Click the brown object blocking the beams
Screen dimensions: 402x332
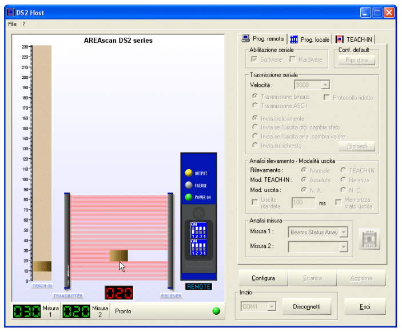119,255
